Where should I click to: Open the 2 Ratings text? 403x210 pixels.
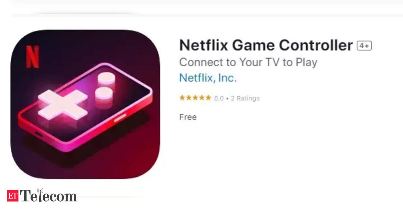click(244, 98)
